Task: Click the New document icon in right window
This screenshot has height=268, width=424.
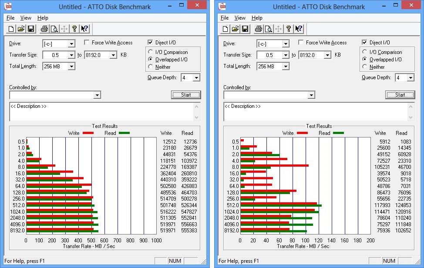Action: point(225,29)
